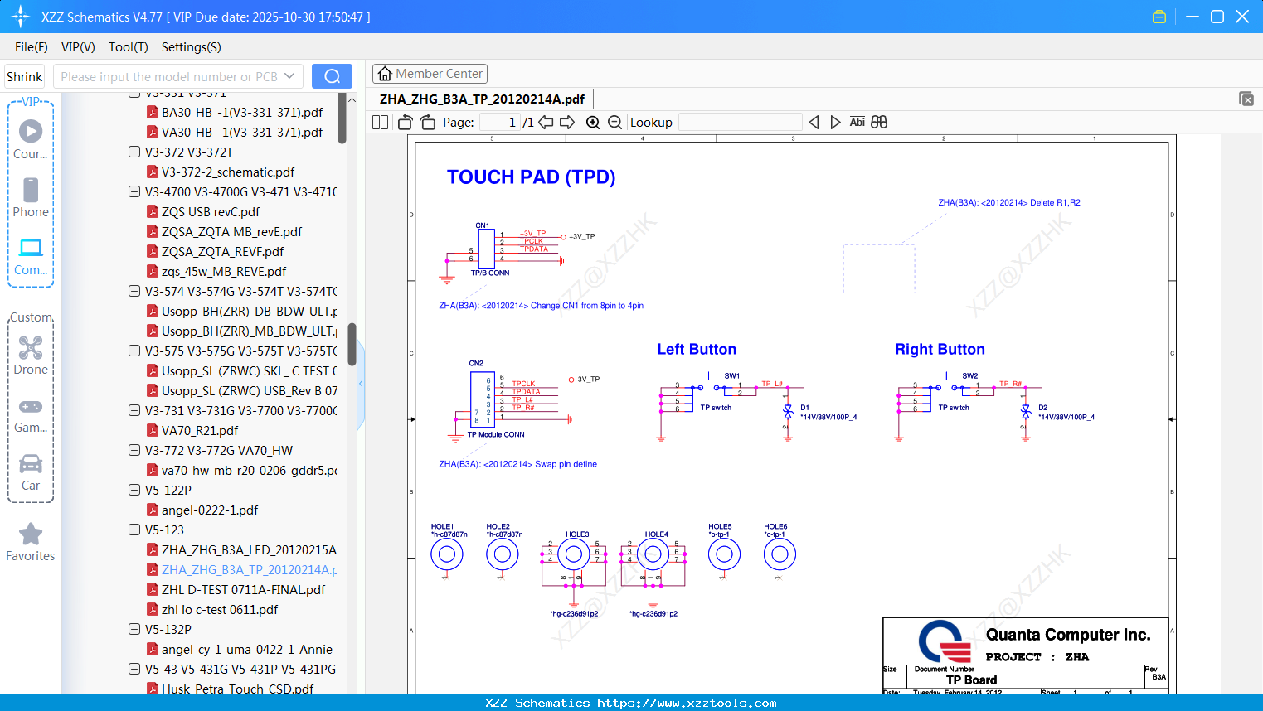The width and height of the screenshot is (1263, 711).
Task: Collapse the V5-122P folder
Action: click(134, 490)
